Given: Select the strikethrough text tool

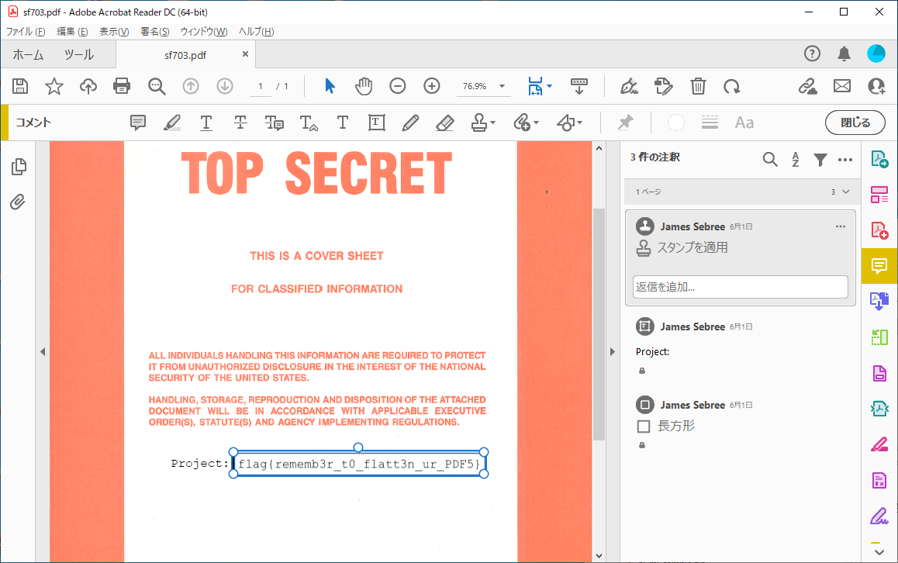Looking at the screenshot, I should [x=240, y=122].
